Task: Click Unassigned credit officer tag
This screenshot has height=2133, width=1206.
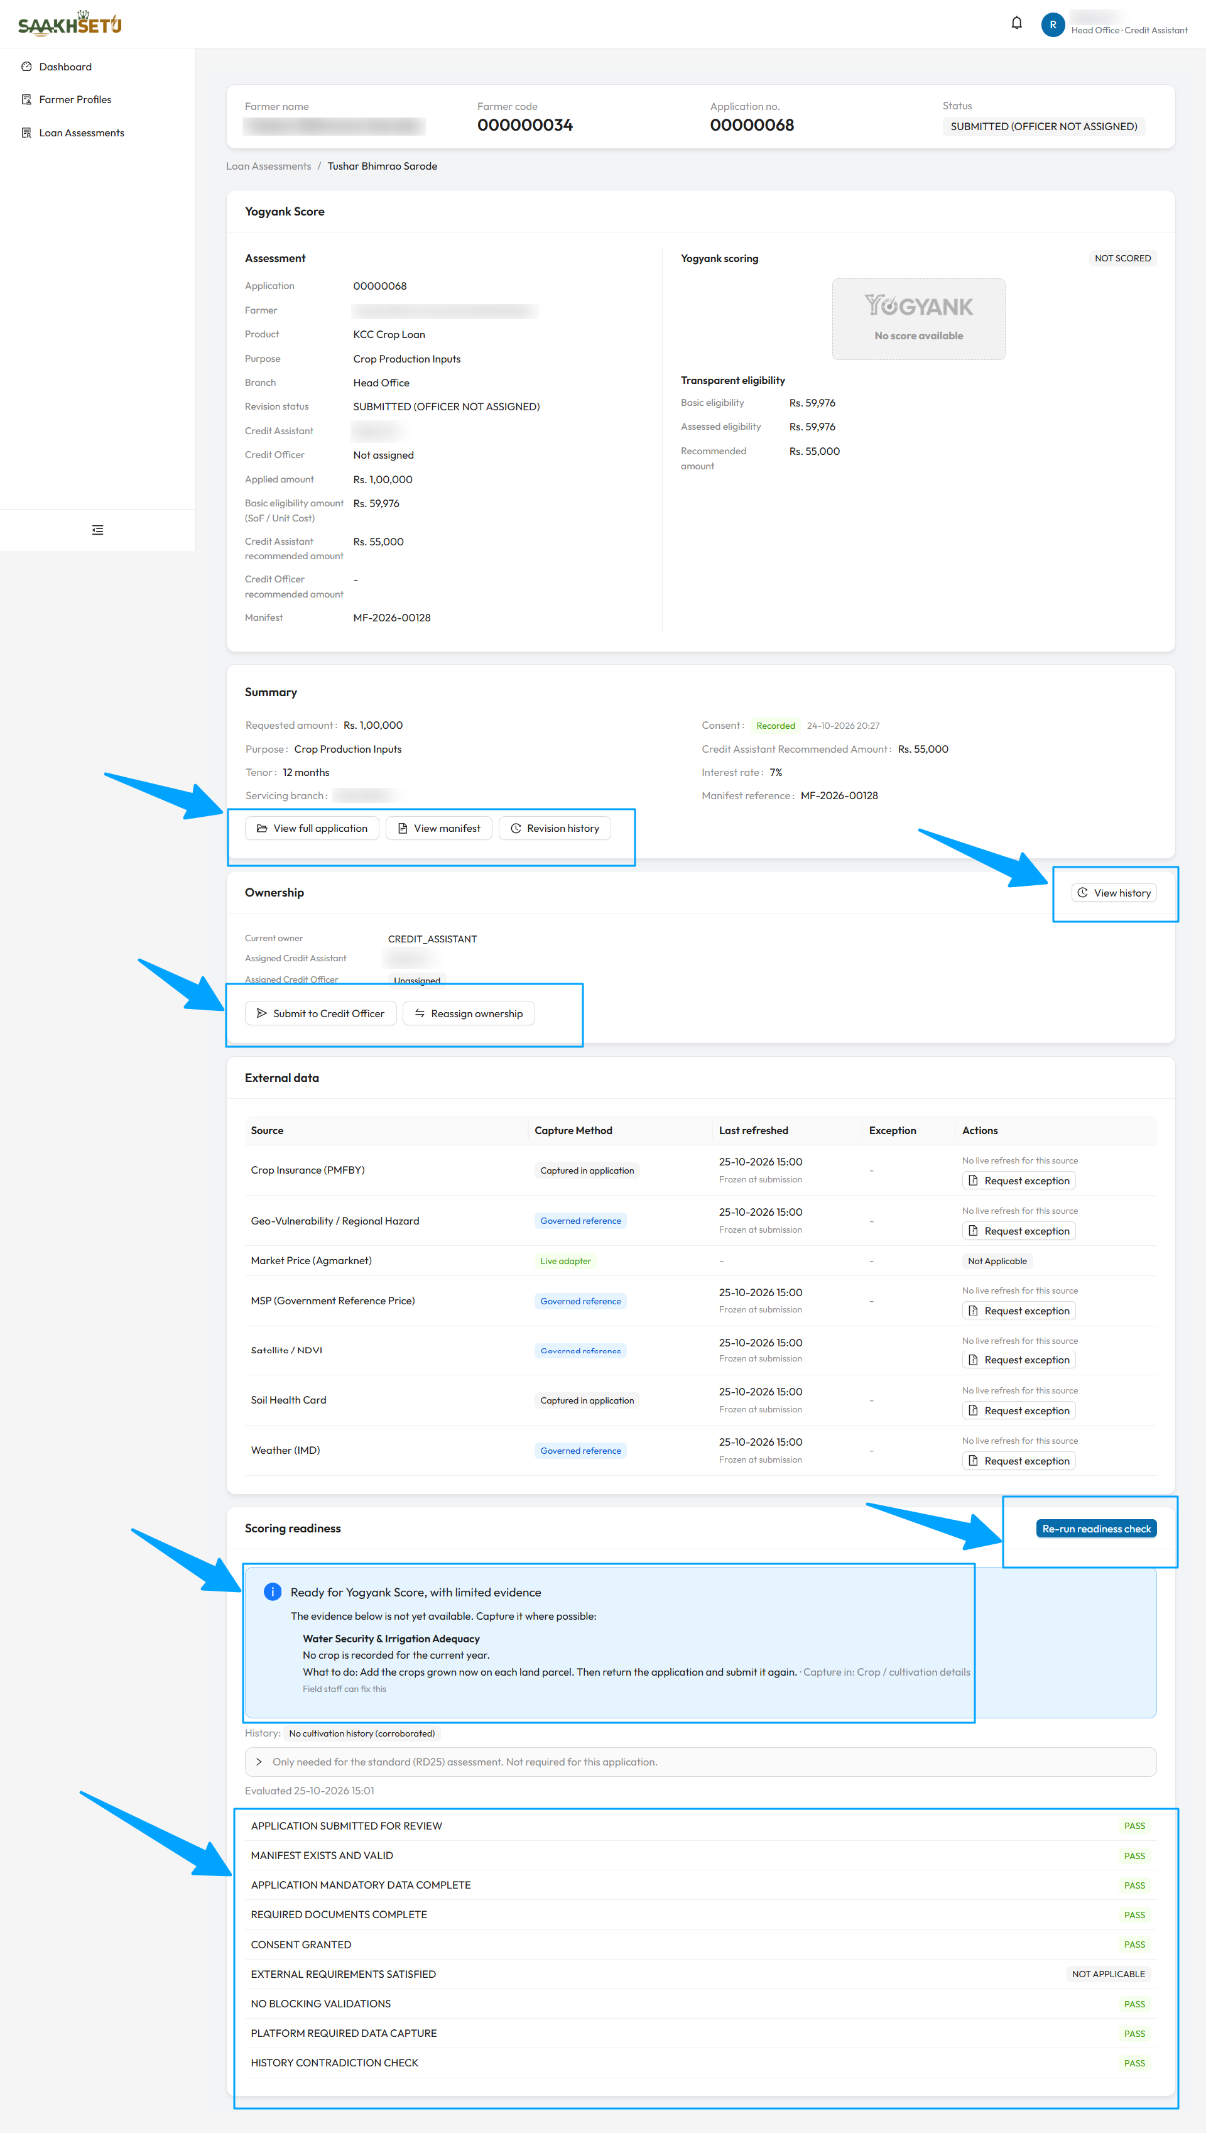Action: click(x=416, y=981)
